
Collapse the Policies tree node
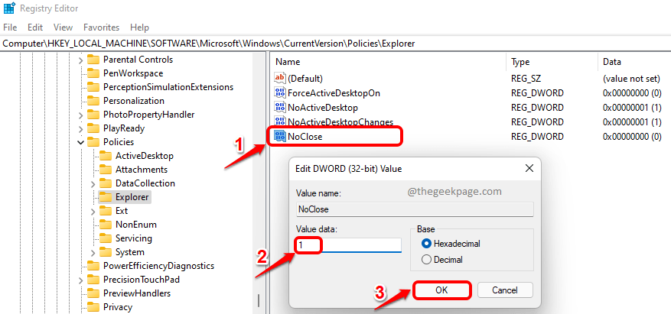pos(81,142)
